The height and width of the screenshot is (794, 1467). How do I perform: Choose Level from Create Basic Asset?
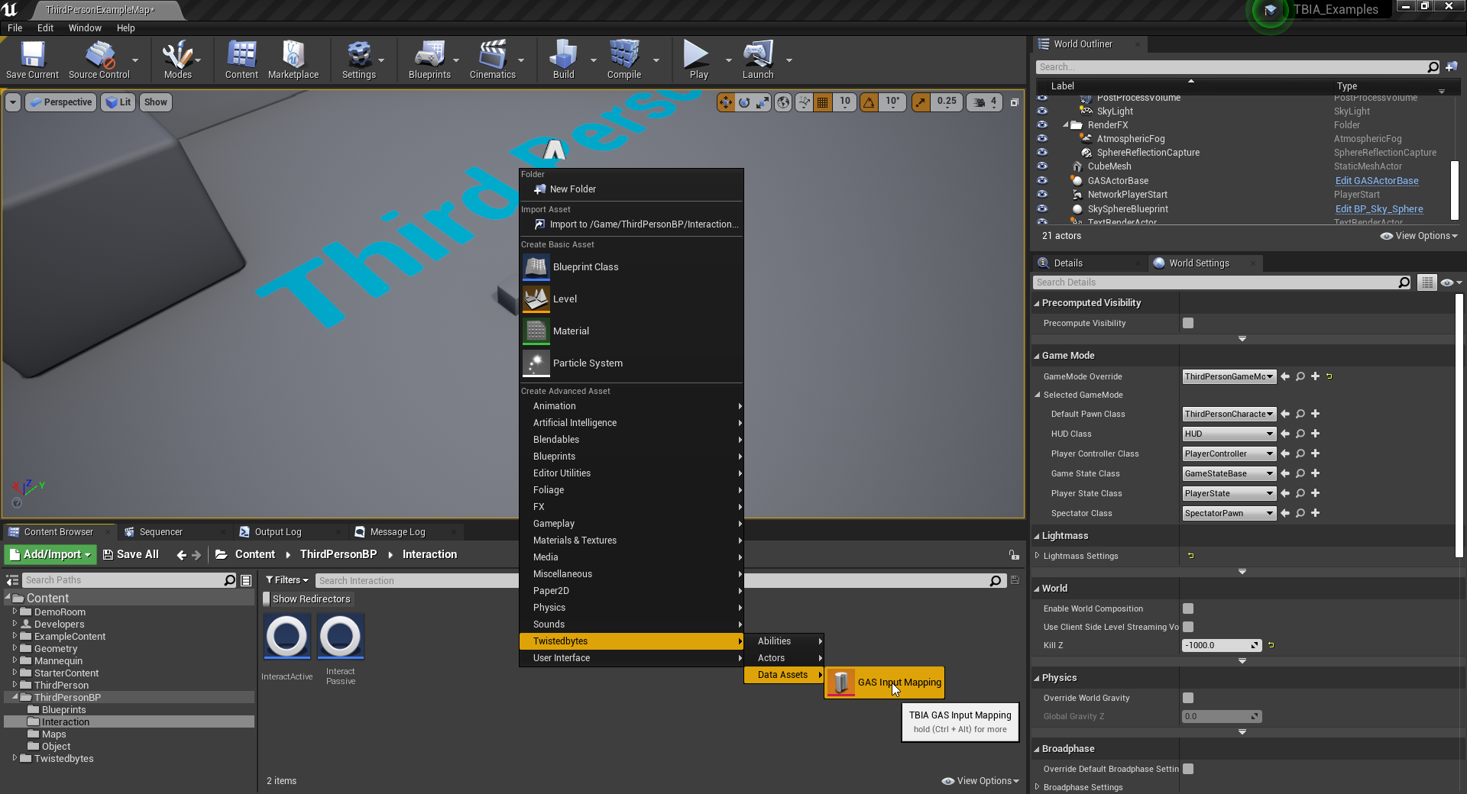coord(631,299)
